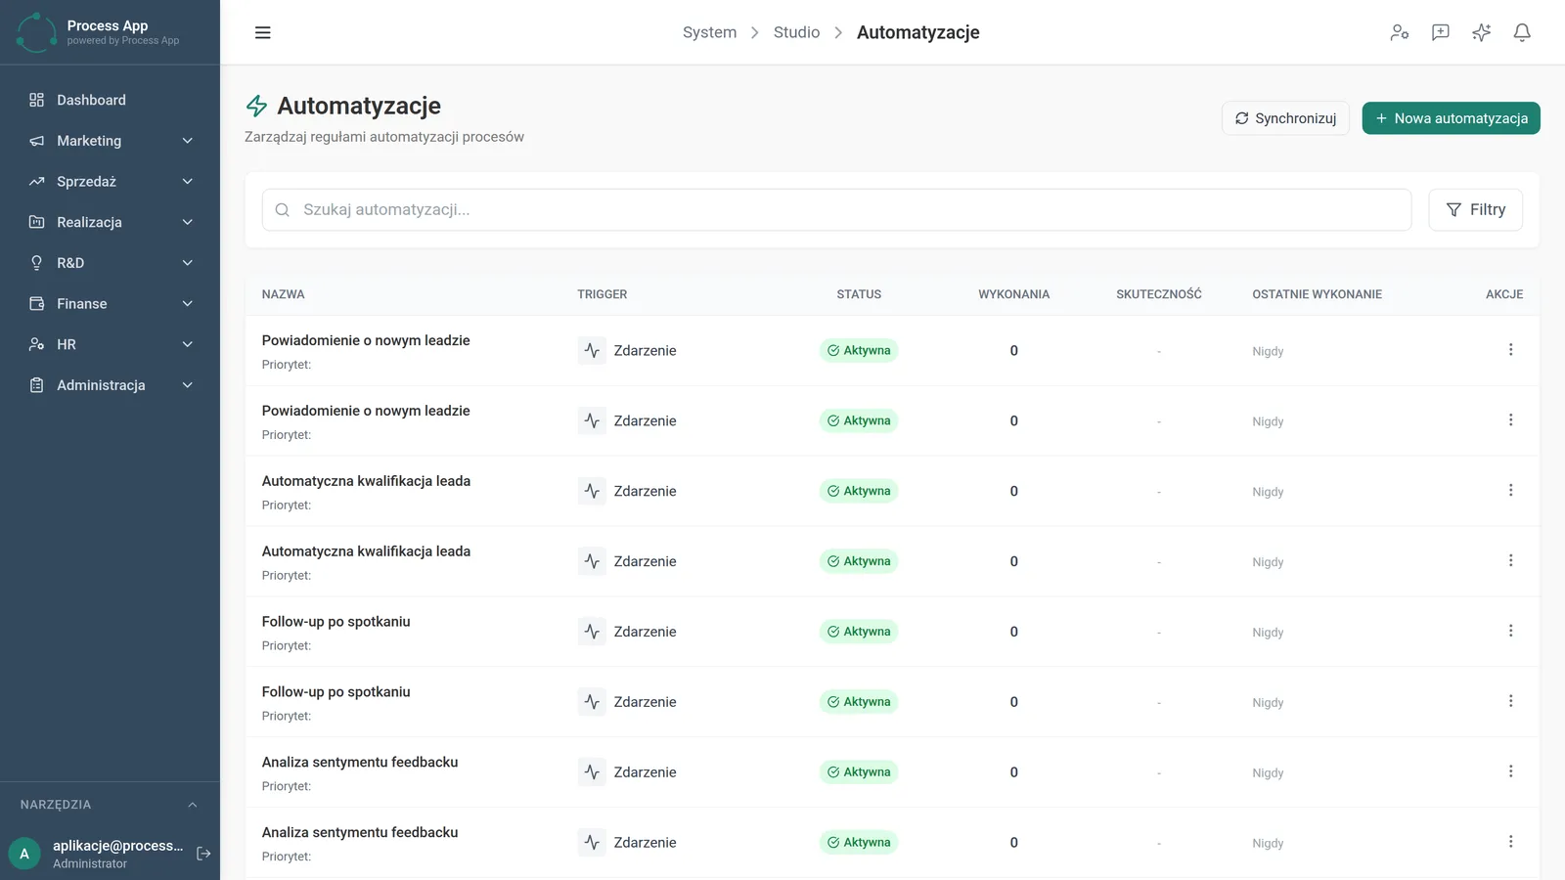The width and height of the screenshot is (1565, 880).
Task: Expand the Marketing menu chevron
Action: [188, 141]
